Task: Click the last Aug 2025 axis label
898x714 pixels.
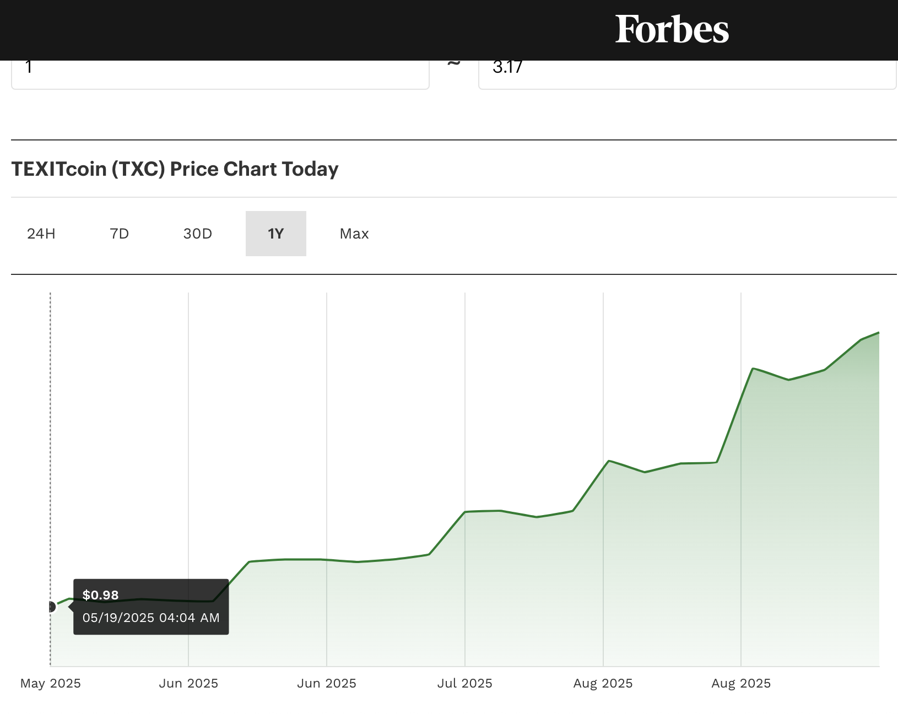Action: pyautogui.click(x=741, y=684)
